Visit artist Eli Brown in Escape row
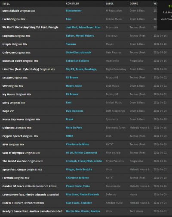This screenshot has width=172, height=217. [72, 77]
